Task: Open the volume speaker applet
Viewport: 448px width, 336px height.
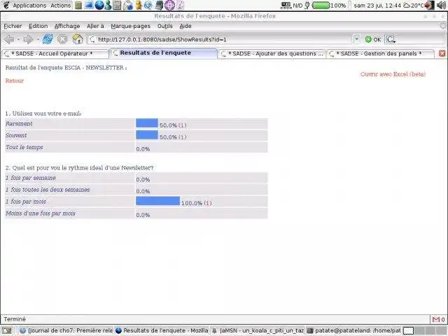Action: point(442,5)
